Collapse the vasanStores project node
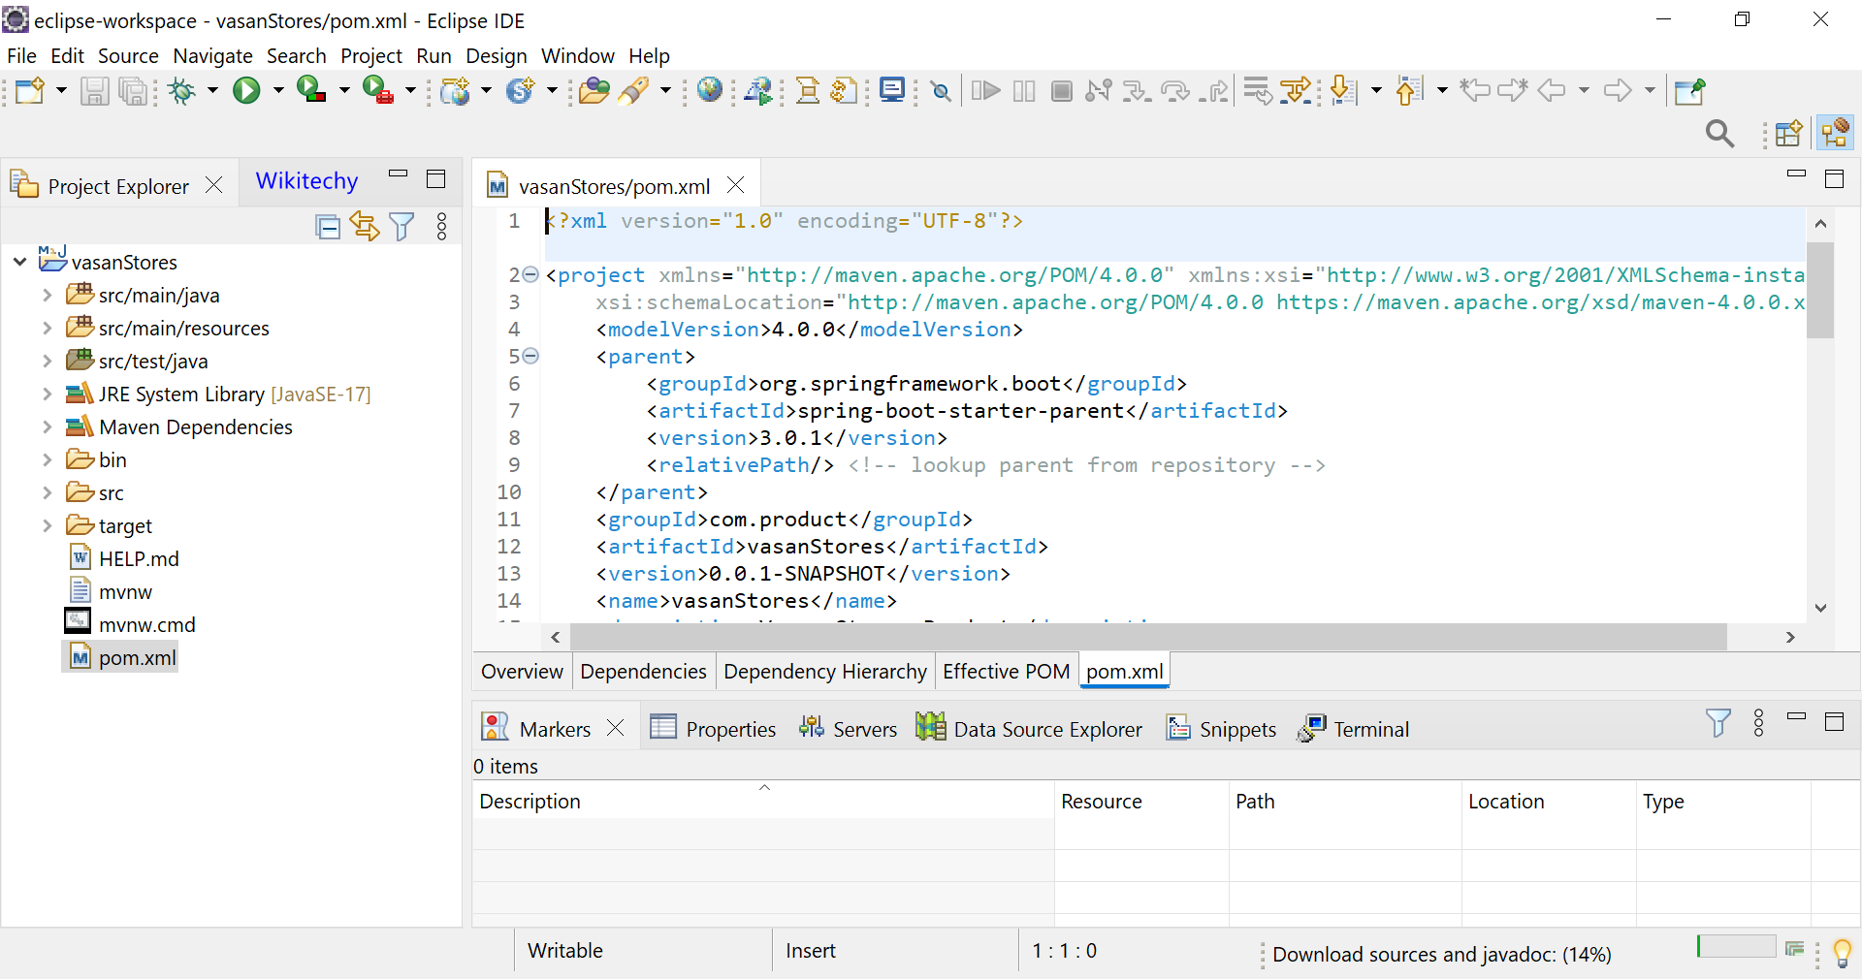 click(18, 261)
